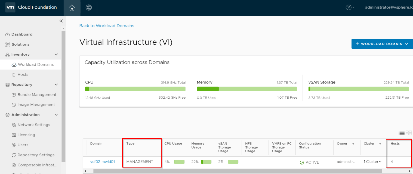
Task: Click the 3.73 TB Used value
Action: pos(319,98)
